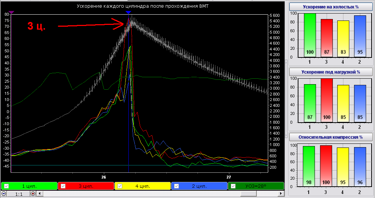The image size is (376, 198).
Task: Click the blue cylinder 2 bar in Ускорение под нагрузкой
Action: coord(360,104)
